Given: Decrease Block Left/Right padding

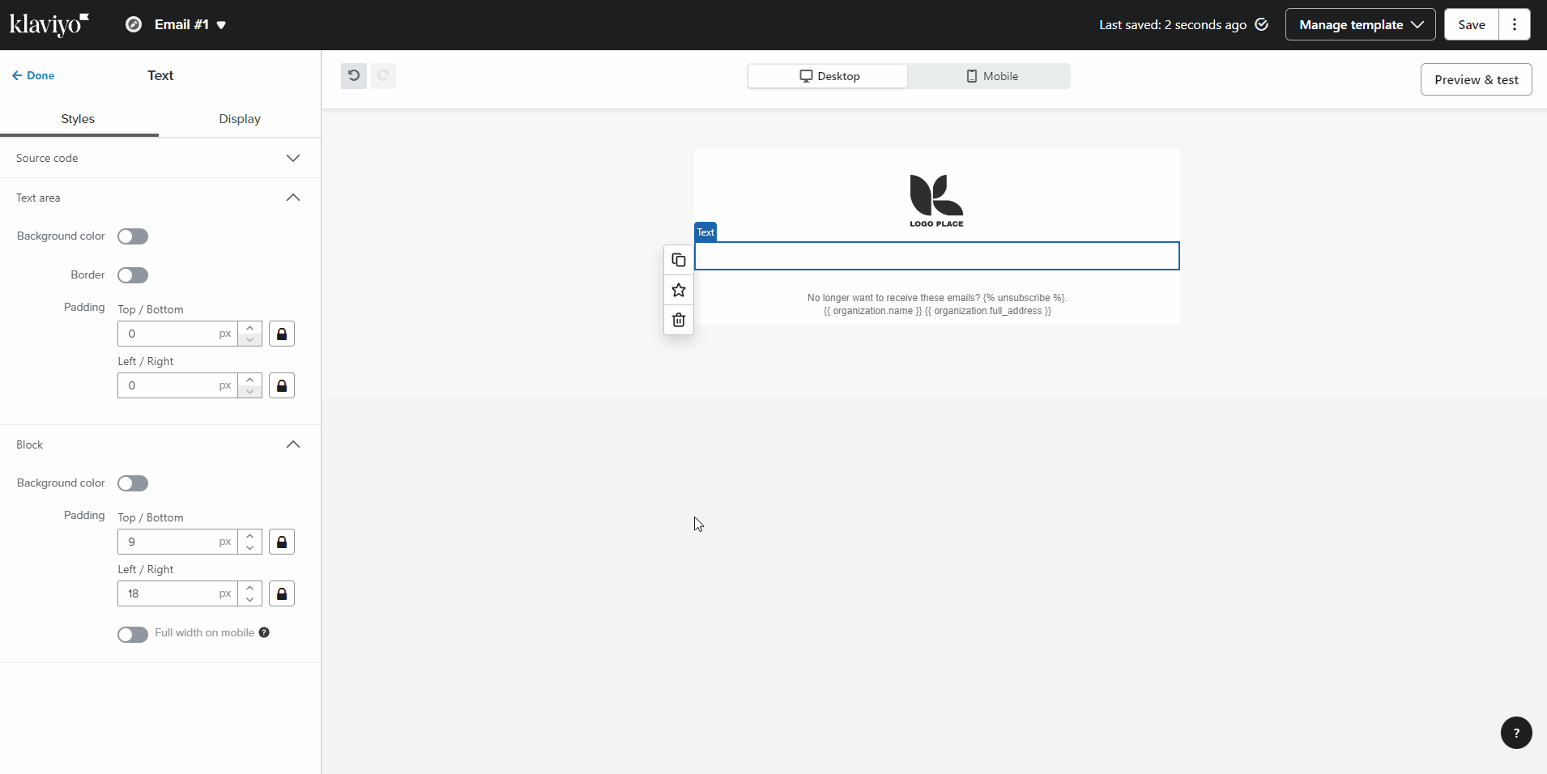Looking at the screenshot, I should pyautogui.click(x=250, y=600).
